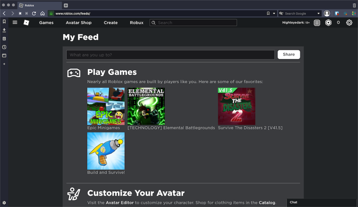Select the bookmarks icon in the sidebar
The image size is (358, 207).
click(4, 21)
